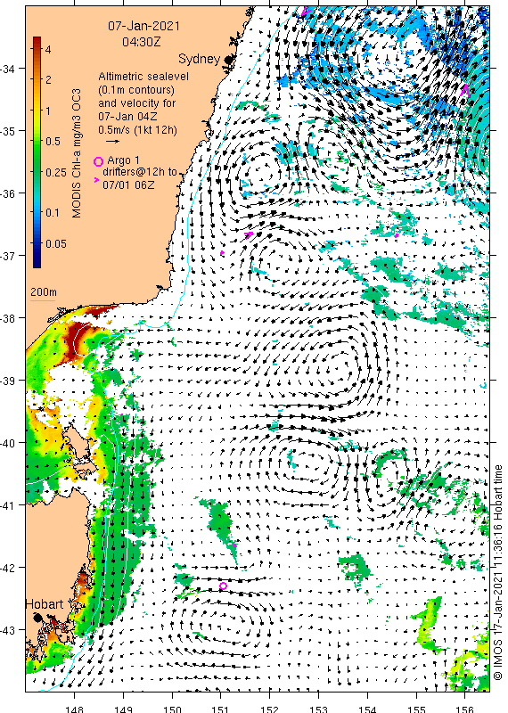
Task: Click the magenta drifter marker near 151.5E, 36.7S
Action: 249,234
